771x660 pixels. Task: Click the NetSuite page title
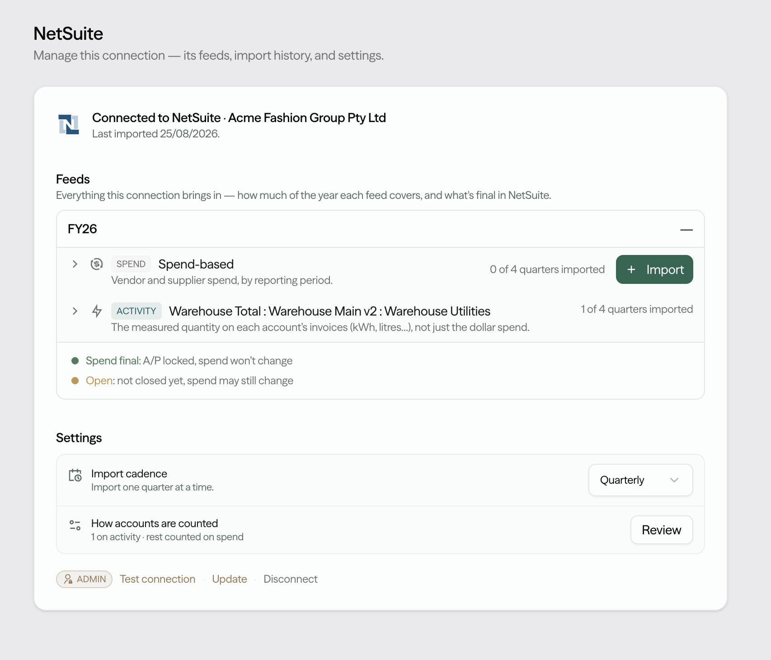tap(68, 33)
